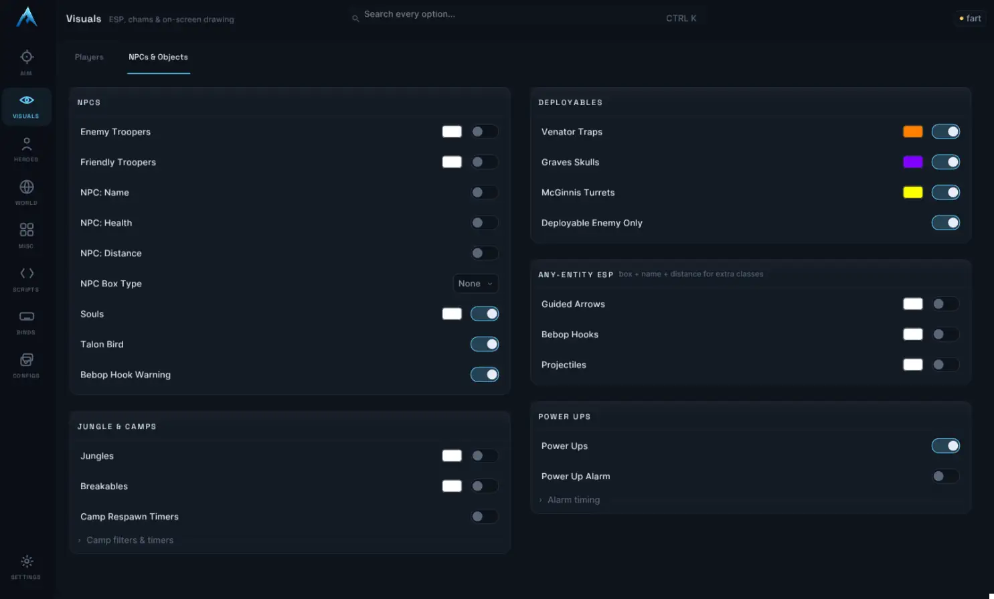This screenshot has width=994, height=599.
Task: Disable Bebop Hook Warning toggle
Action: (x=485, y=375)
